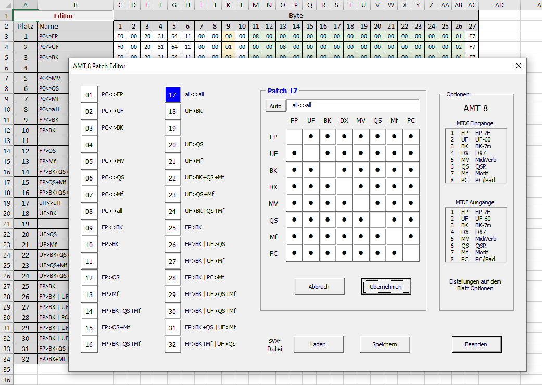This screenshot has width=542, height=385.
Task: Pick empty patch slot 19
Action: tap(172, 128)
